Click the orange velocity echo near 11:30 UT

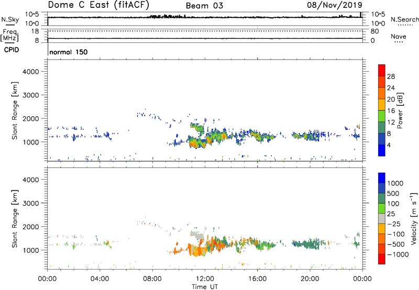point(197,252)
